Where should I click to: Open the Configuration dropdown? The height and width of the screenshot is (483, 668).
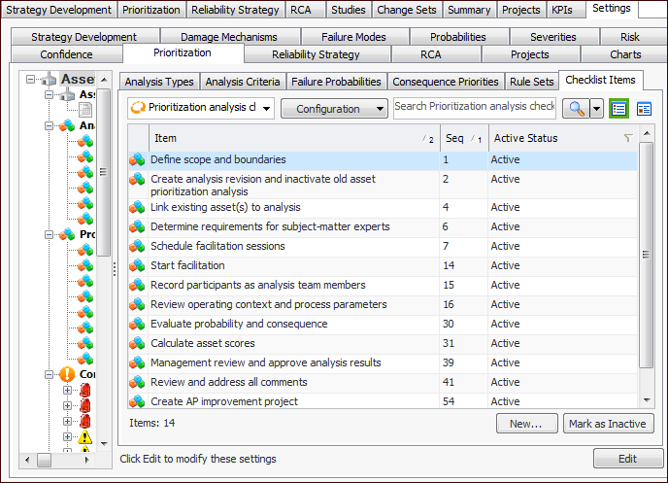point(334,109)
